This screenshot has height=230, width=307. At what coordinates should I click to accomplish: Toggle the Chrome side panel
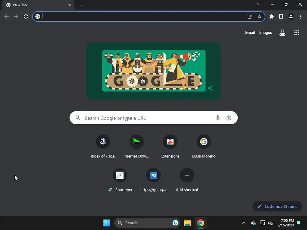point(281,17)
